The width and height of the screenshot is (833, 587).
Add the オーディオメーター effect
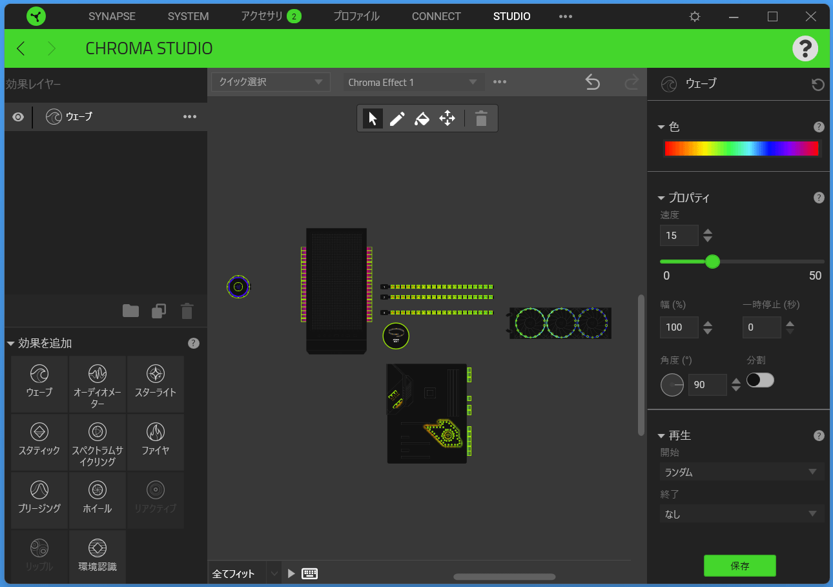98,384
